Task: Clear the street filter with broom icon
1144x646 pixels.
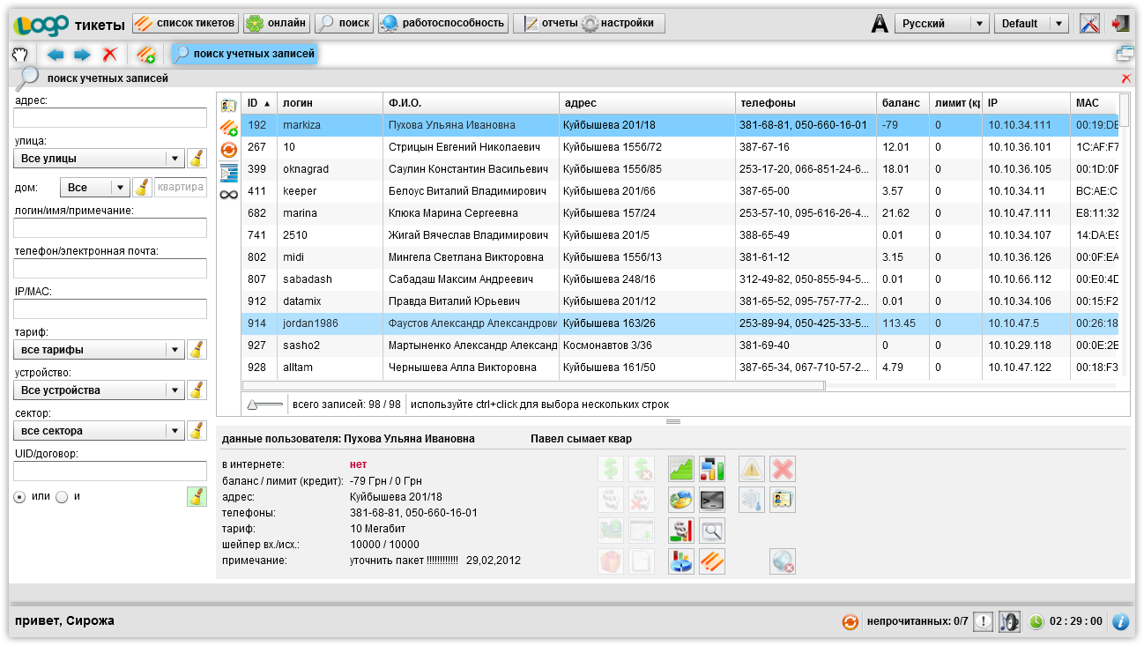Action: [197, 159]
